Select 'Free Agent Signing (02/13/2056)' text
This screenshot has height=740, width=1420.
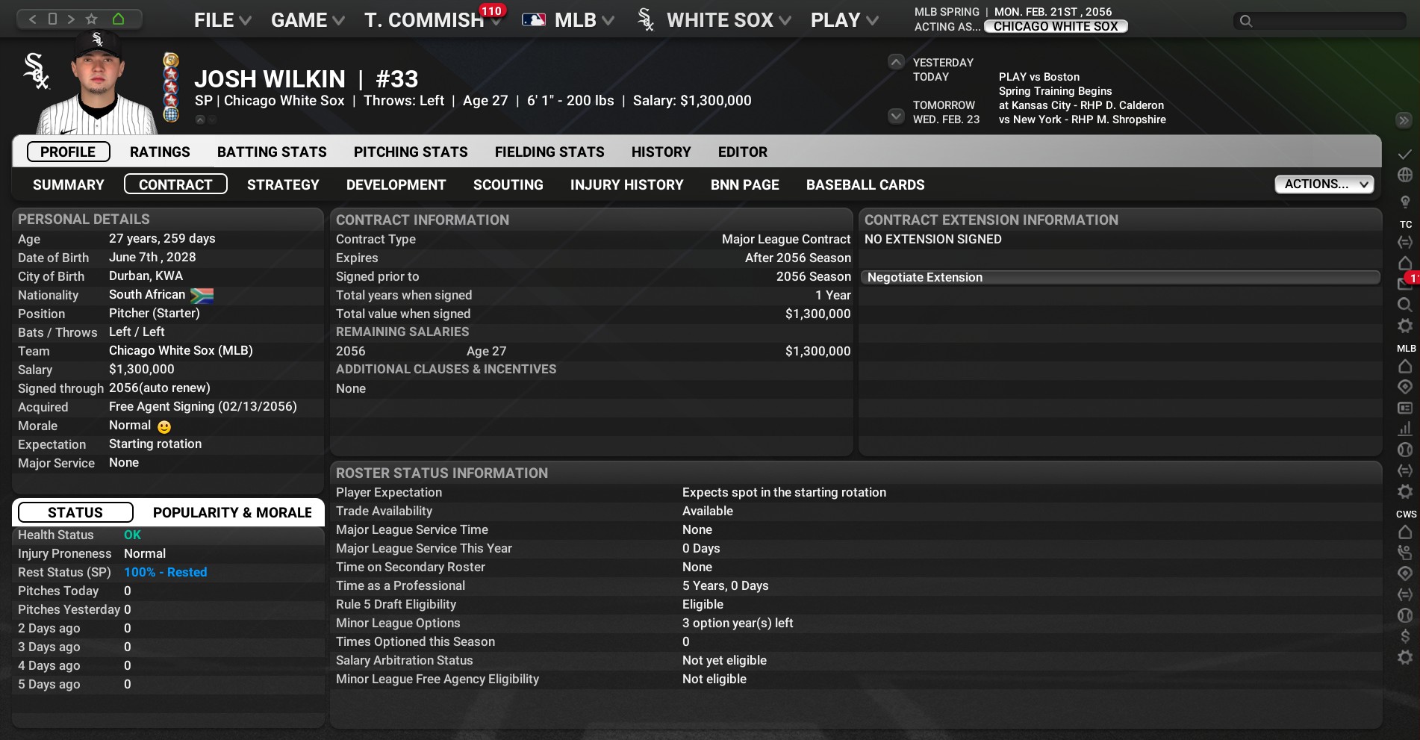(203, 407)
